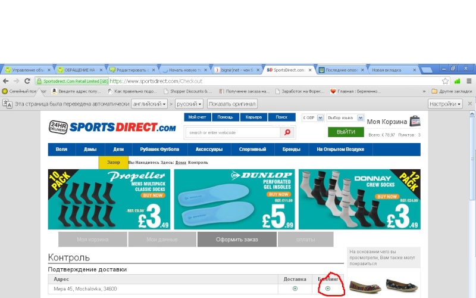
Task: Open the striped shoe recommendation thumbnail
Action: tap(365, 286)
